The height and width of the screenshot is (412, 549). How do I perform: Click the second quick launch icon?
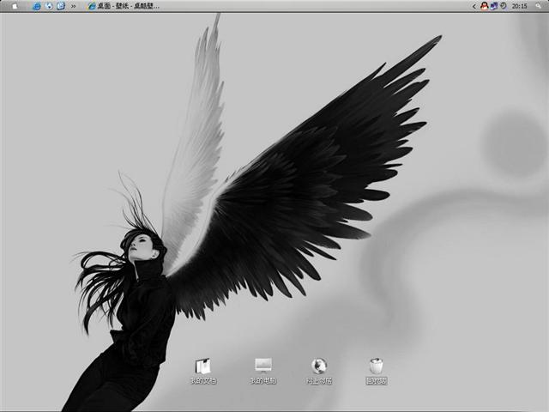pyautogui.click(x=49, y=6)
